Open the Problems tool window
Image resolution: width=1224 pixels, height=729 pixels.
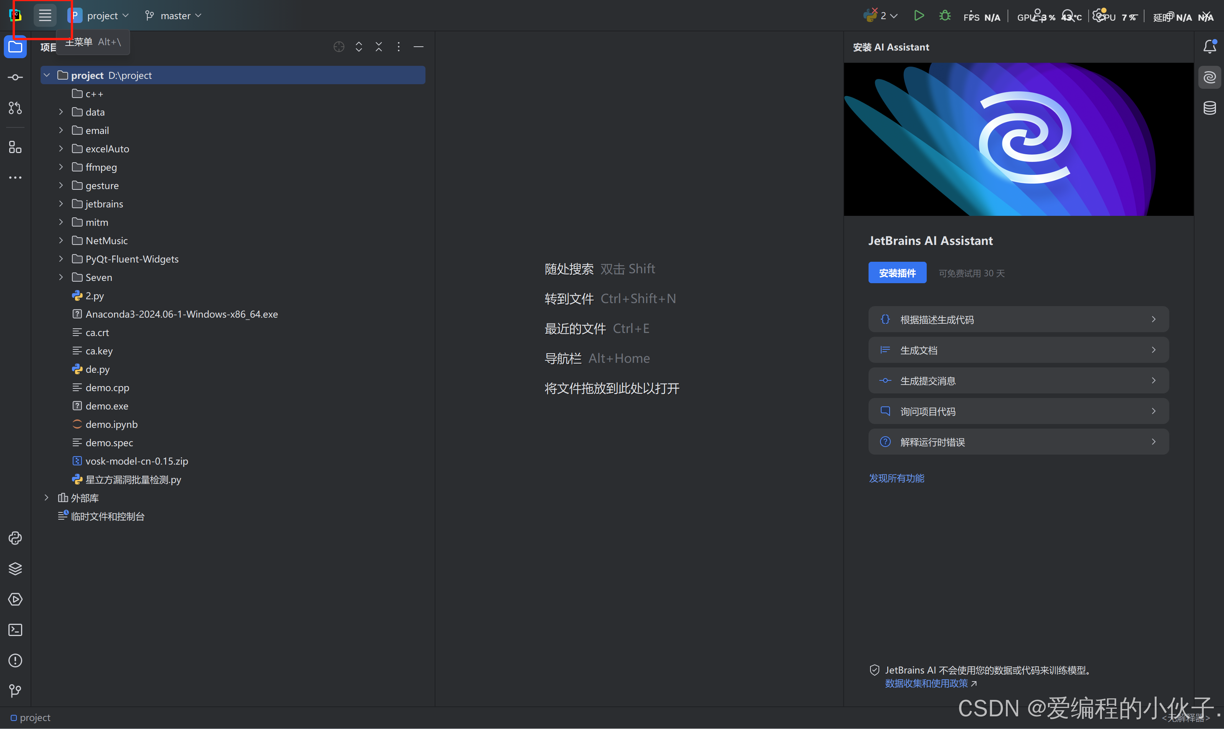coord(15,660)
